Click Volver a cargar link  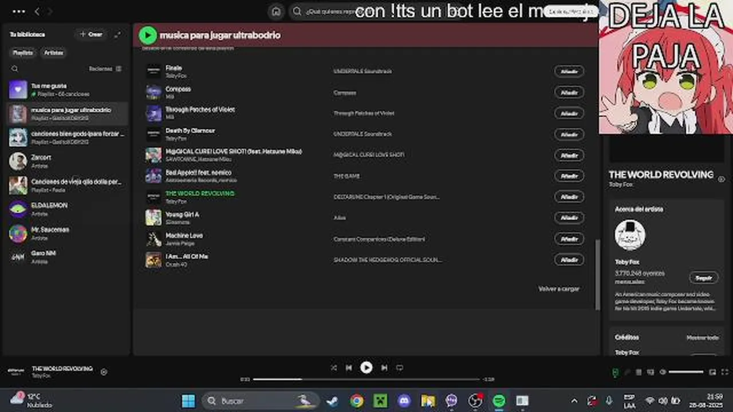pos(559,289)
